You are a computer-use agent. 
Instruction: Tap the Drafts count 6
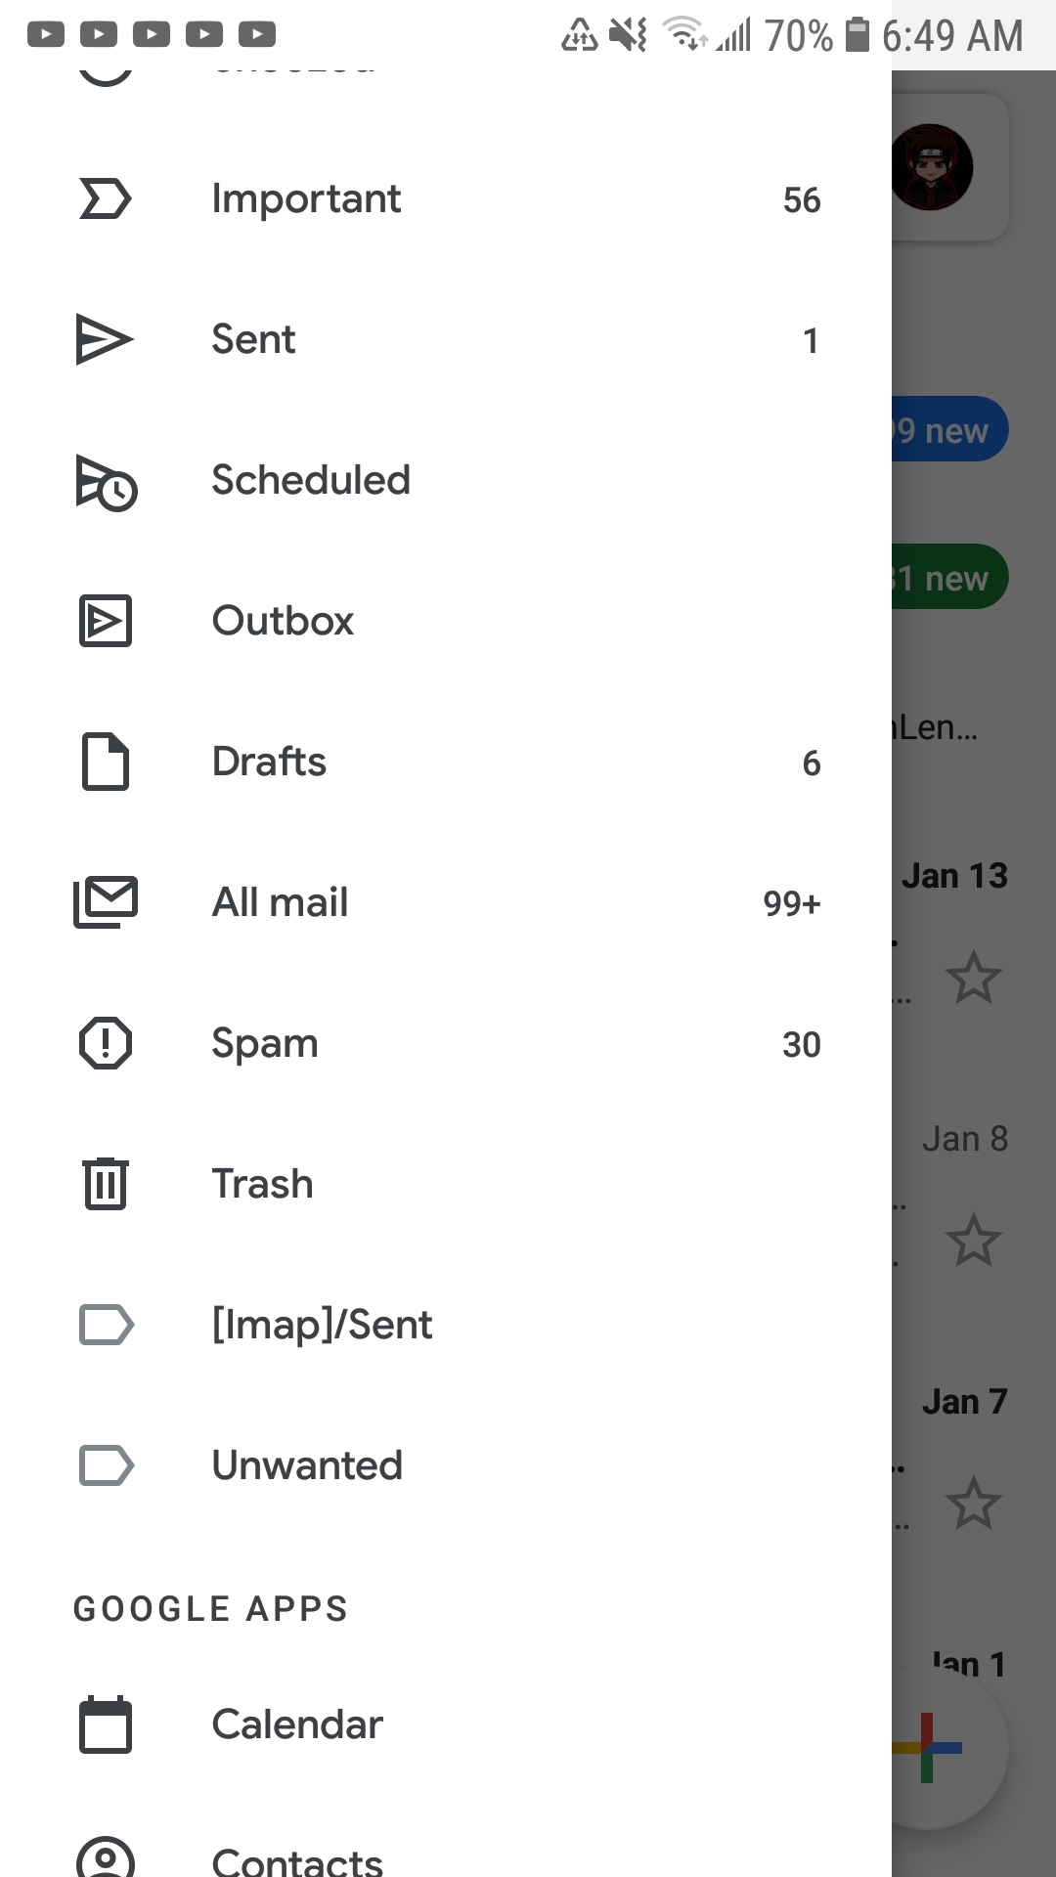click(x=812, y=764)
